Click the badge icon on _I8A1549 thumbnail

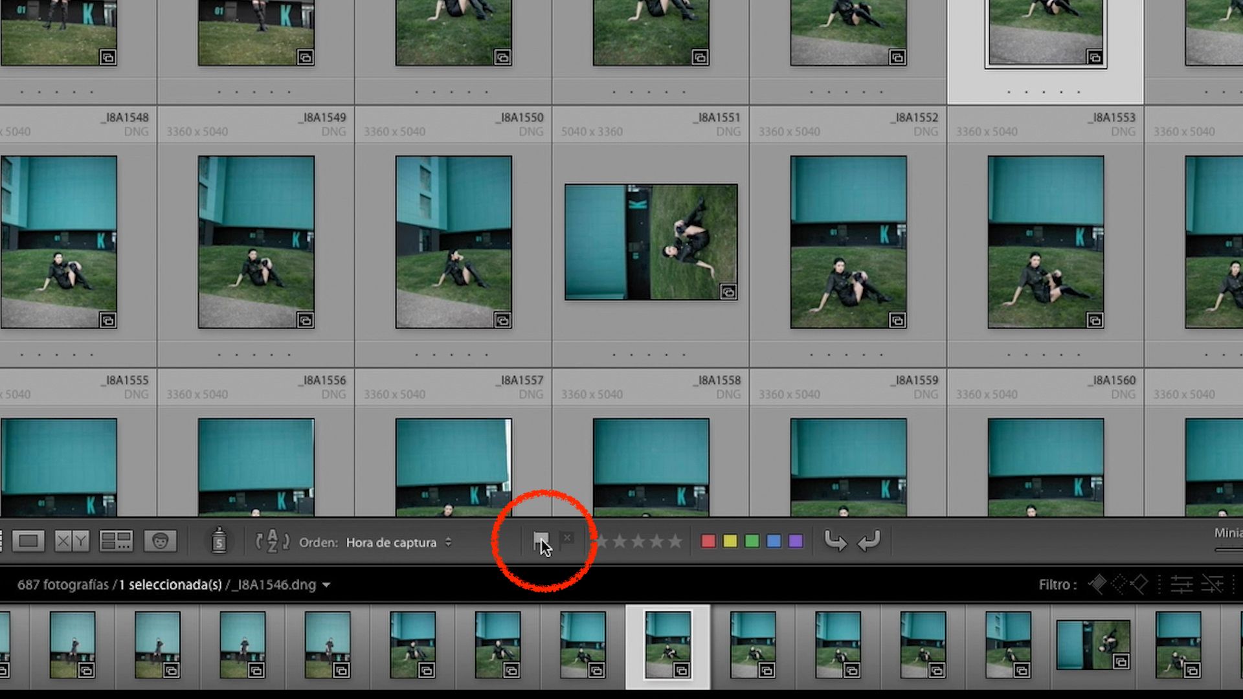pos(305,320)
